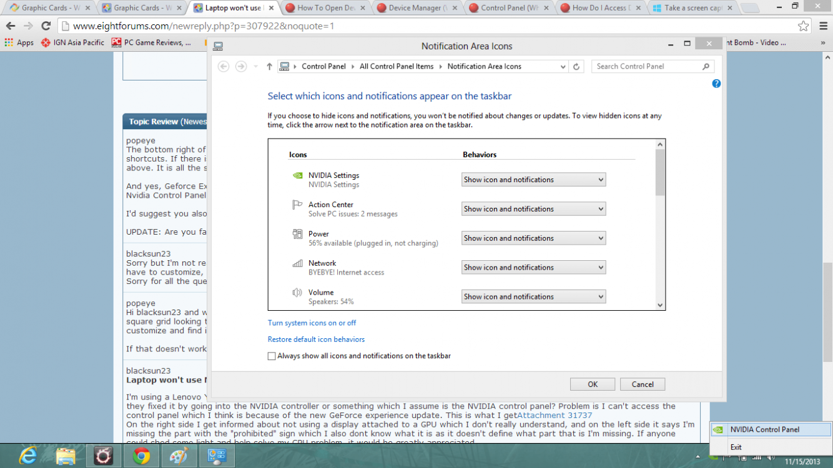
Task: Open the NVIDIA Settings behavior dropdown
Action: click(x=533, y=180)
